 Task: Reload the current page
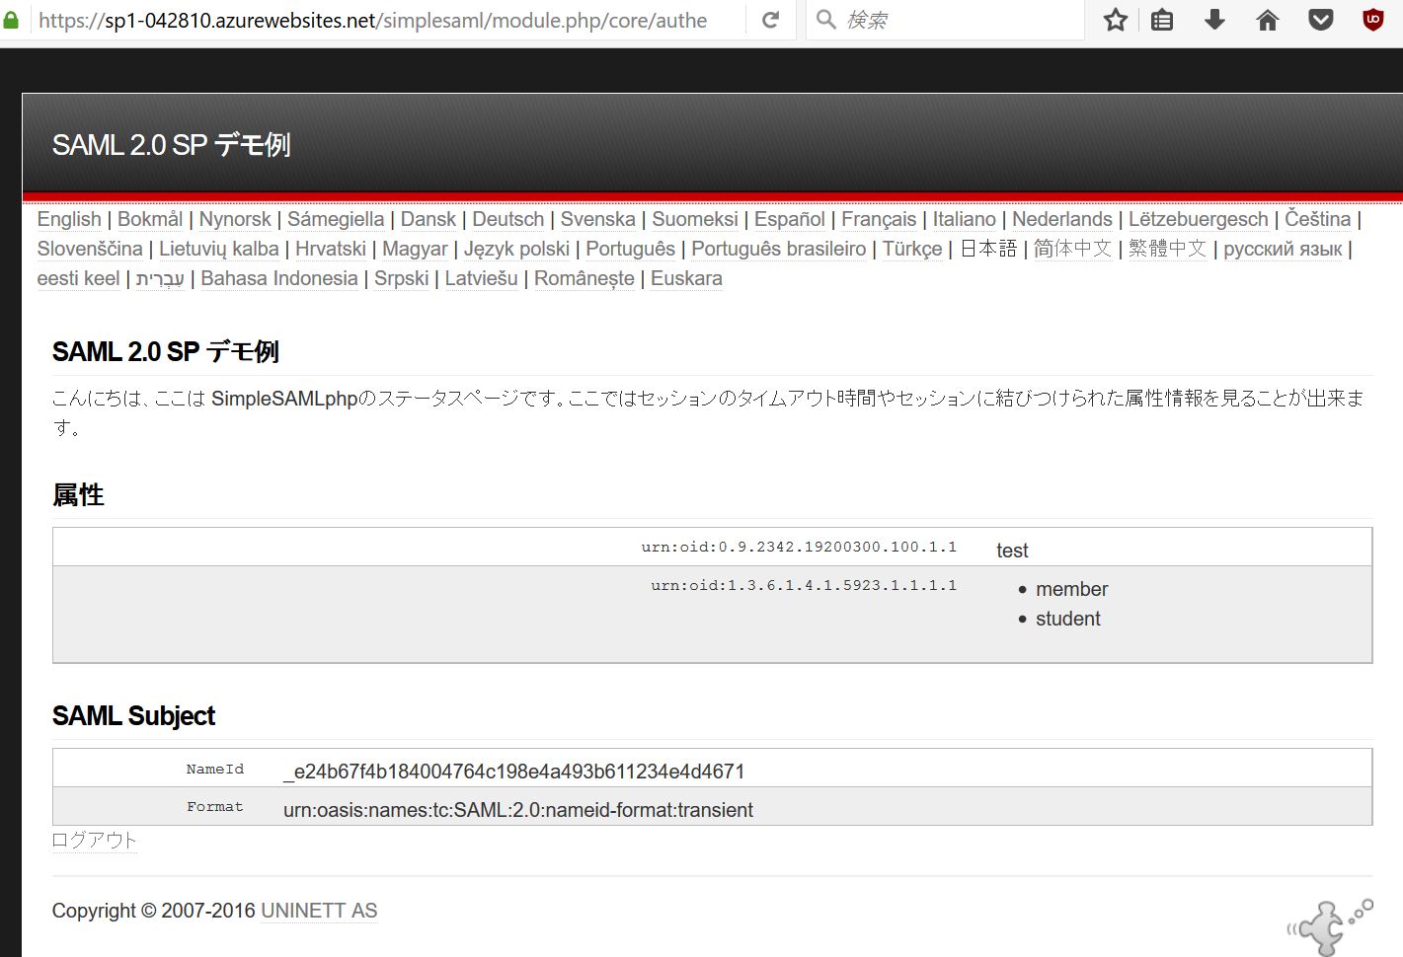tap(770, 19)
